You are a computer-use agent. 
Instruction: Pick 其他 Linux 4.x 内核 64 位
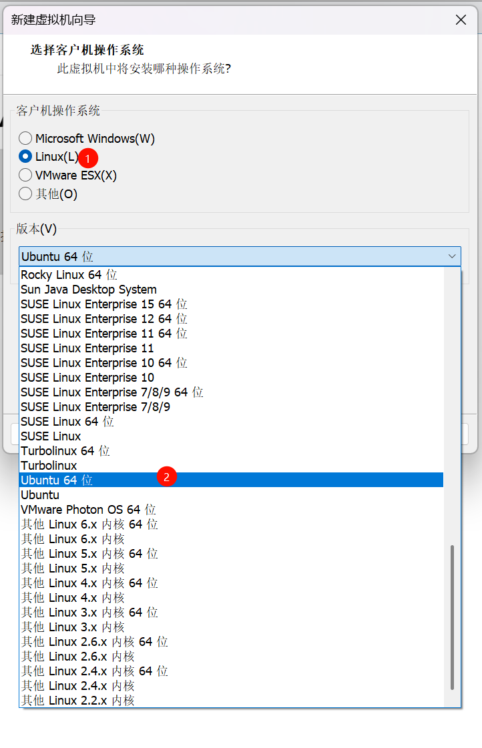point(232,583)
